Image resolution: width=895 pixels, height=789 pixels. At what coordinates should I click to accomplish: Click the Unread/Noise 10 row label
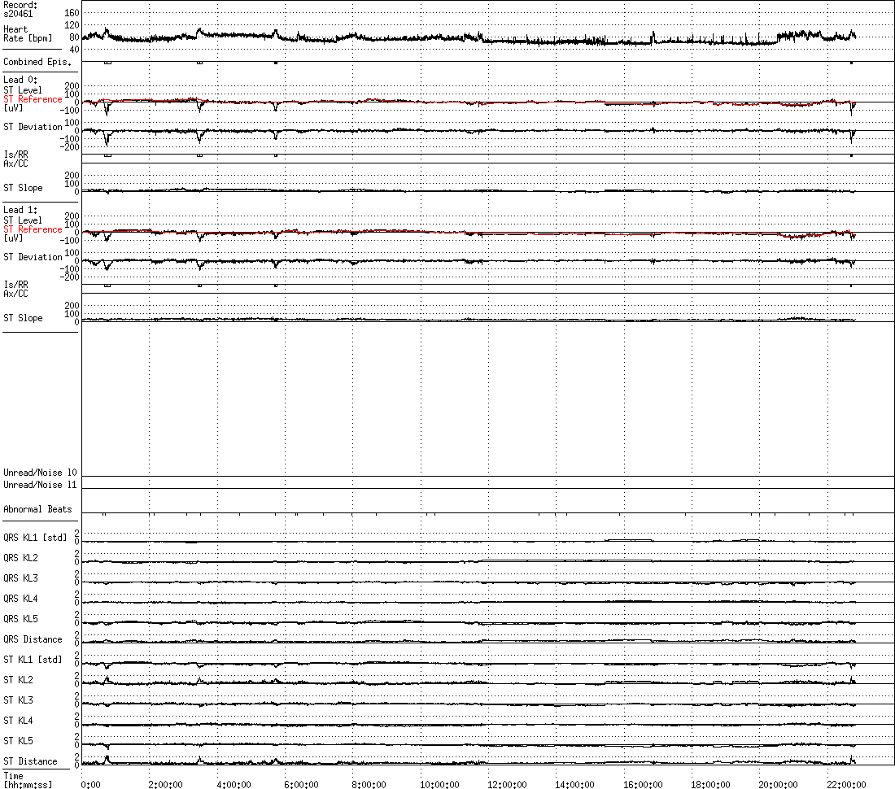click(40, 473)
